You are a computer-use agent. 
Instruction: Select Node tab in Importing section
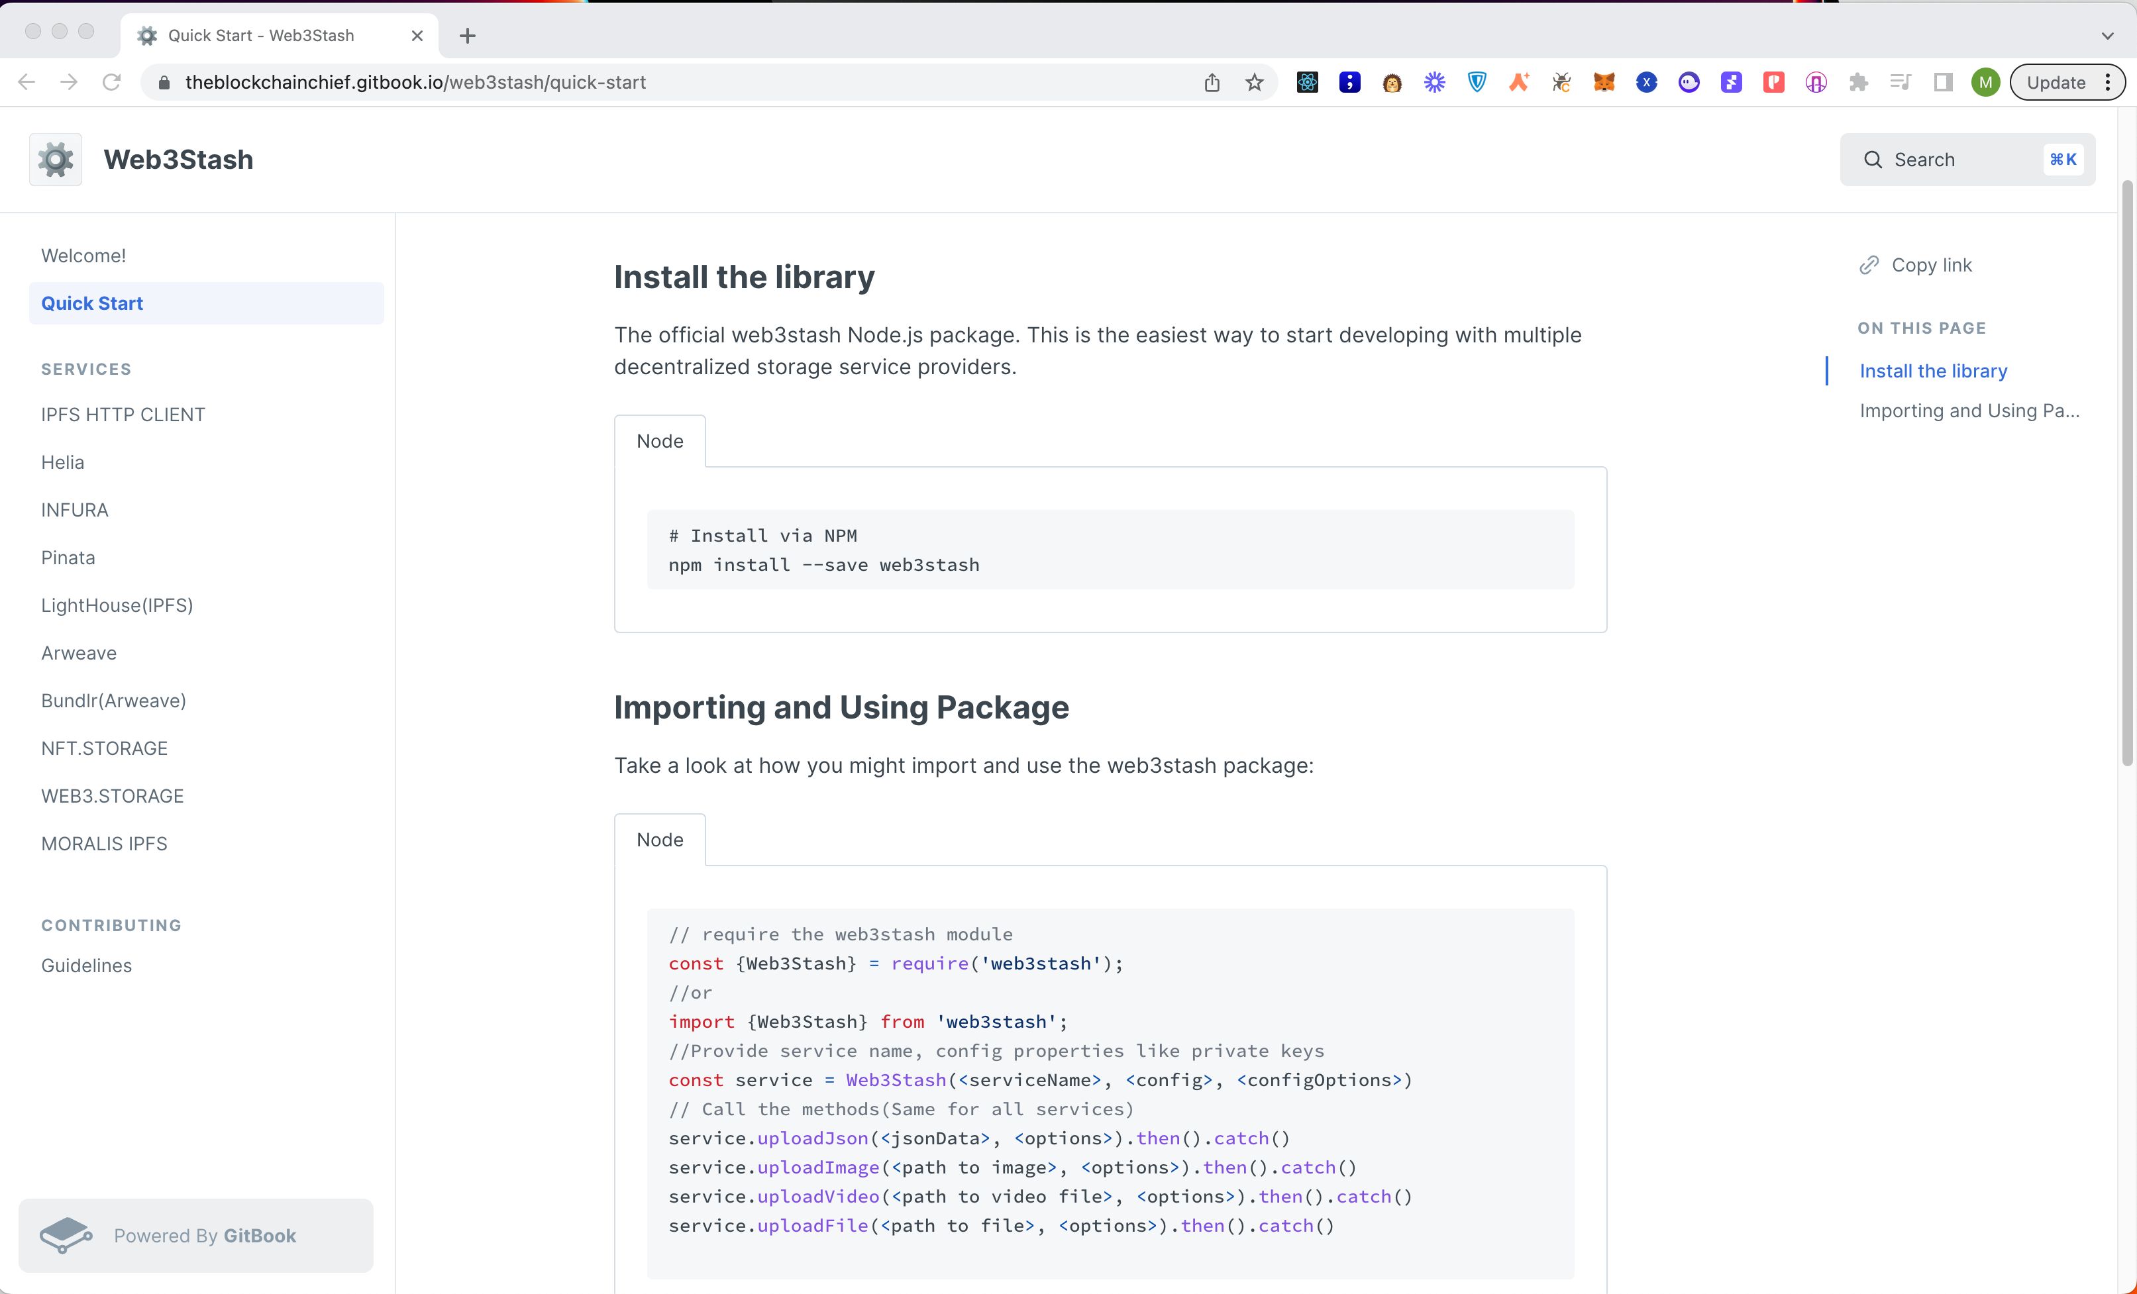660,840
